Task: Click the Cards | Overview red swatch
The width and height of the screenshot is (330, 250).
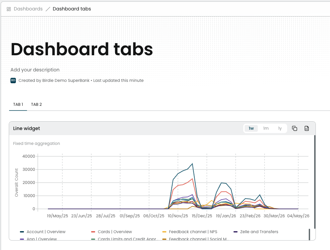Action: click(93, 232)
